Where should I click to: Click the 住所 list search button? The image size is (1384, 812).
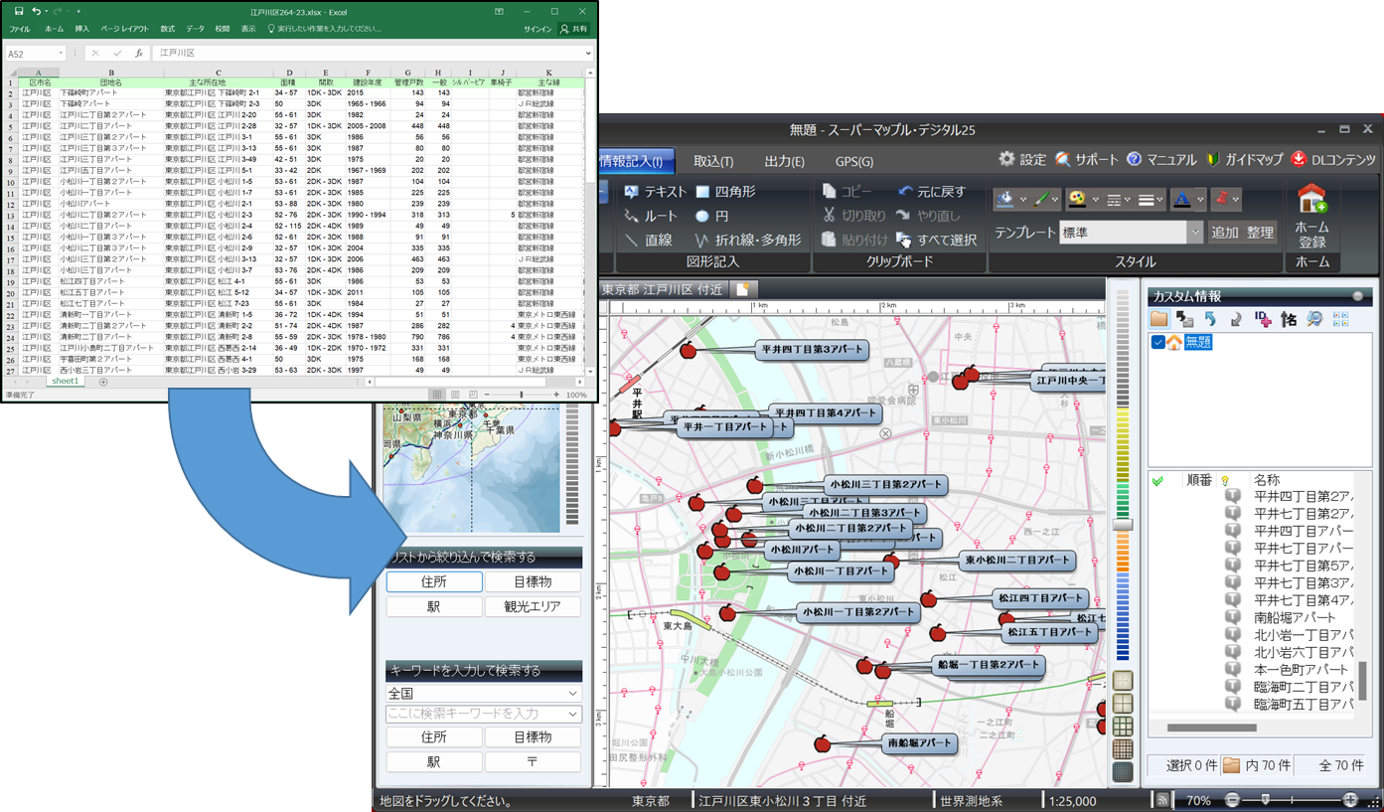tap(434, 581)
